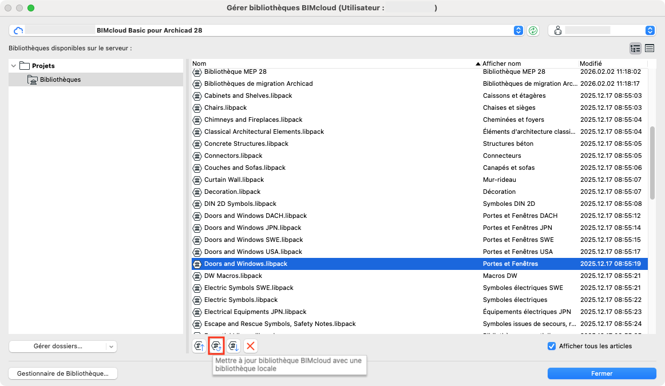Click library icon beside Curtain Wall.libpack
The image size is (665, 386).
coord(197,180)
